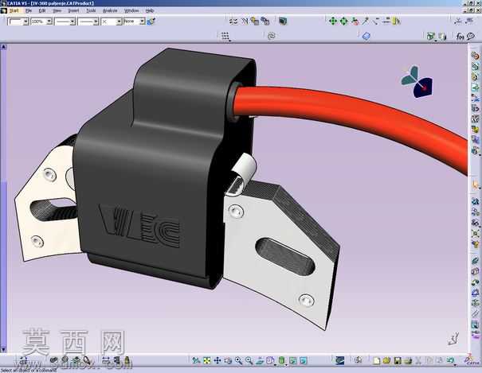Open the Edit menu
Viewport: 482px width, 373px height.
(41, 10)
